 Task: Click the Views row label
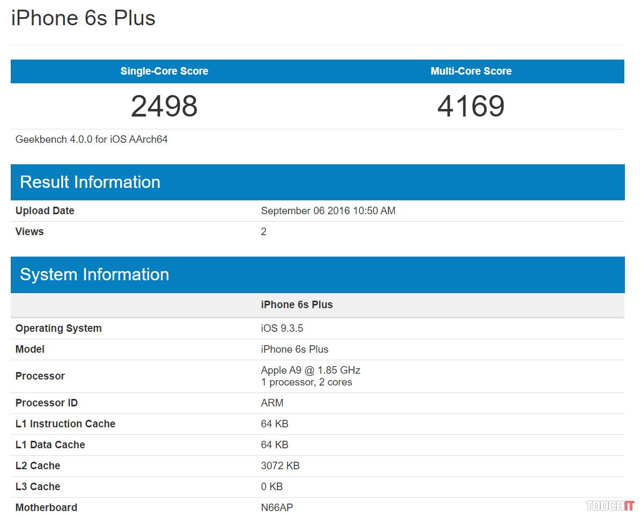[x=30, y=232]
